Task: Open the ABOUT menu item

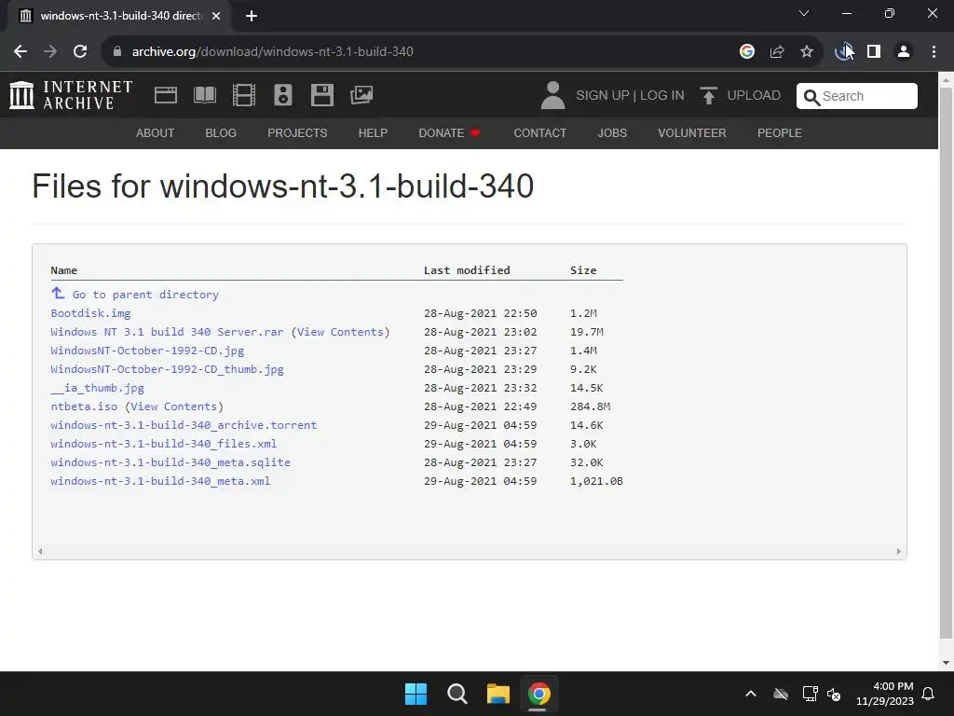Action: 155,132
